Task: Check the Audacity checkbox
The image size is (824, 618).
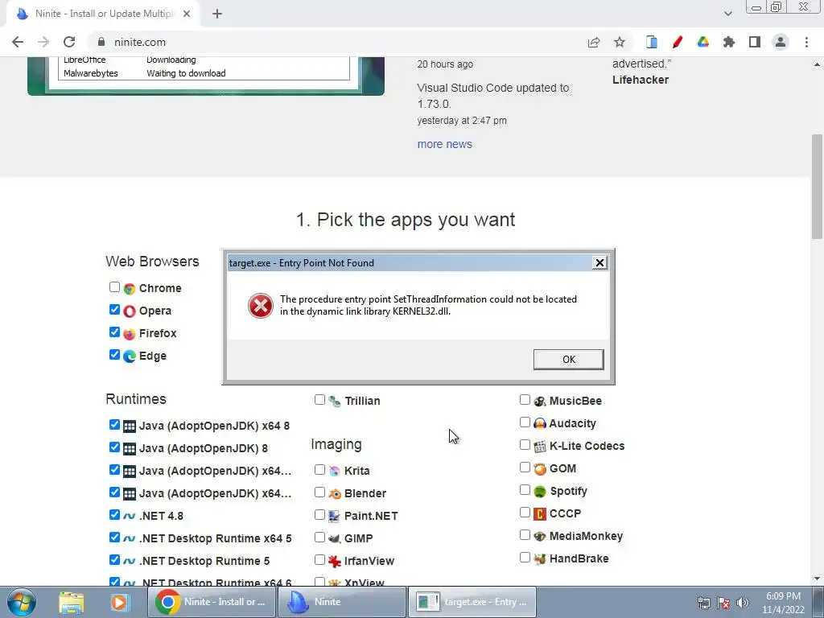Action: [x=525, y=422]
